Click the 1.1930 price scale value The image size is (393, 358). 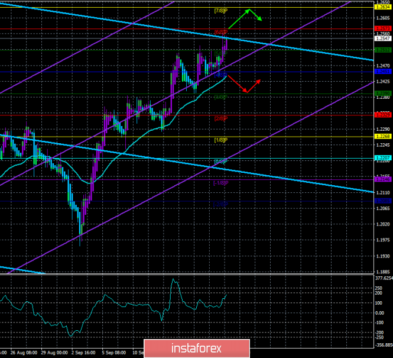tap(383, 256)
